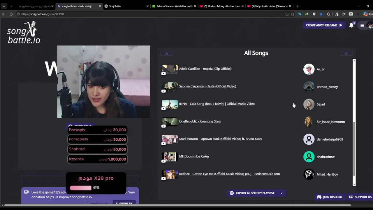Reload the page with refresh icon
Viewport: 373px width, 210px height.
(x=11, y=14)
